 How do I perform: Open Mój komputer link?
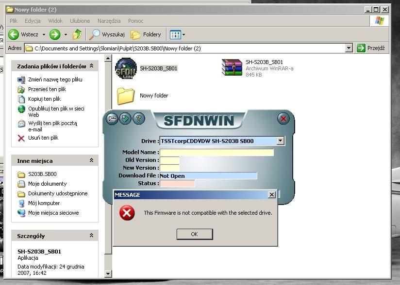pyautogui.click(x=44, y=203)
